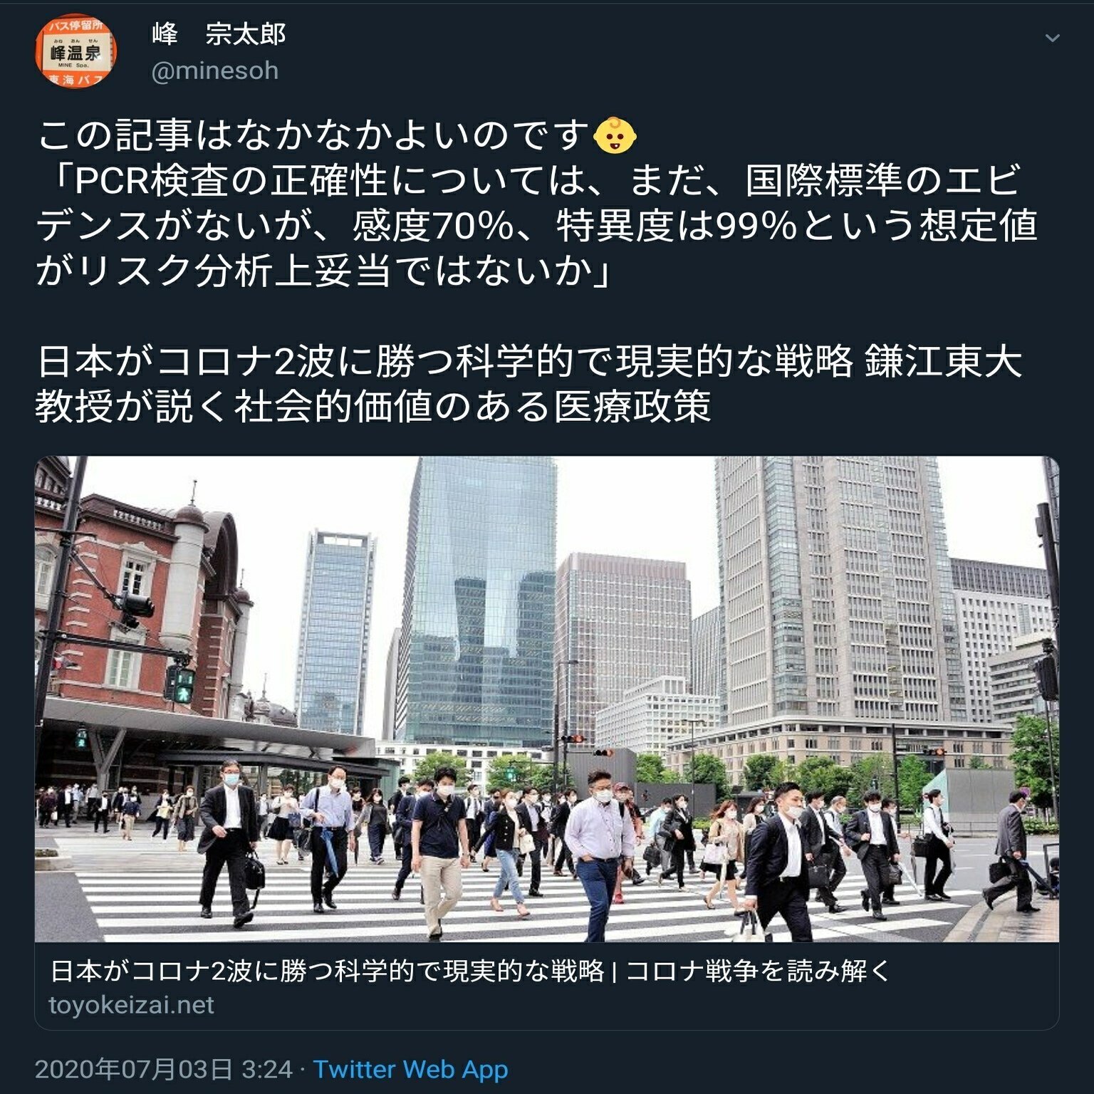Open the tweet options chevron menu

(x=1052, y=38)
